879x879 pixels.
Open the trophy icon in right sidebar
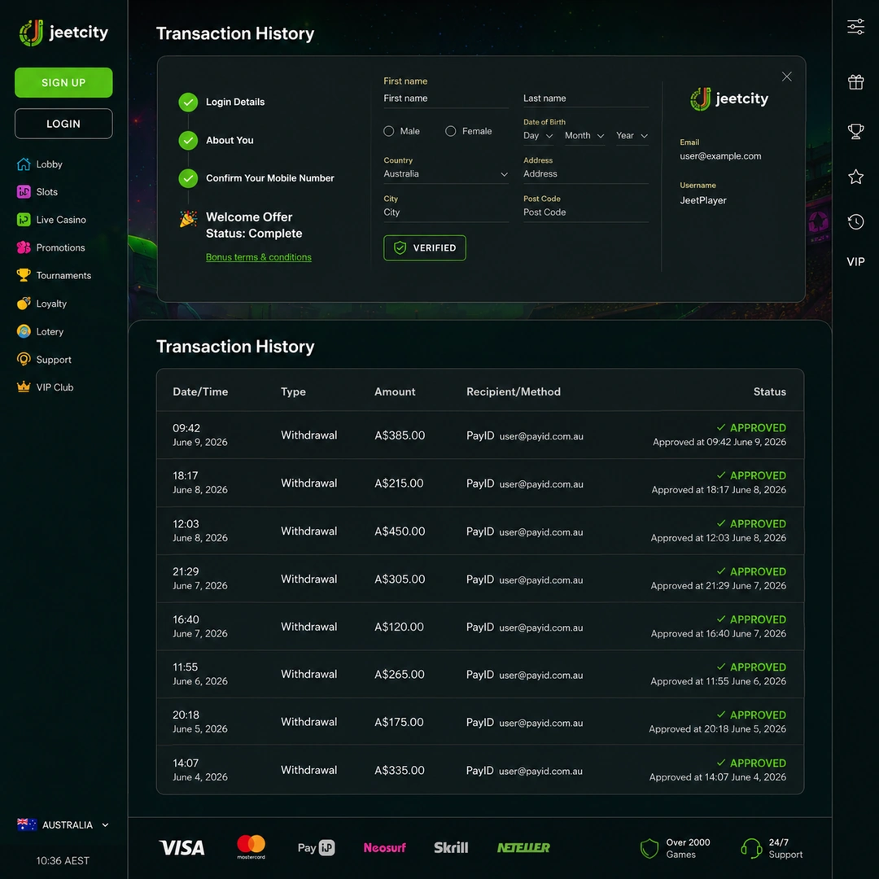[x=855, y=131]
